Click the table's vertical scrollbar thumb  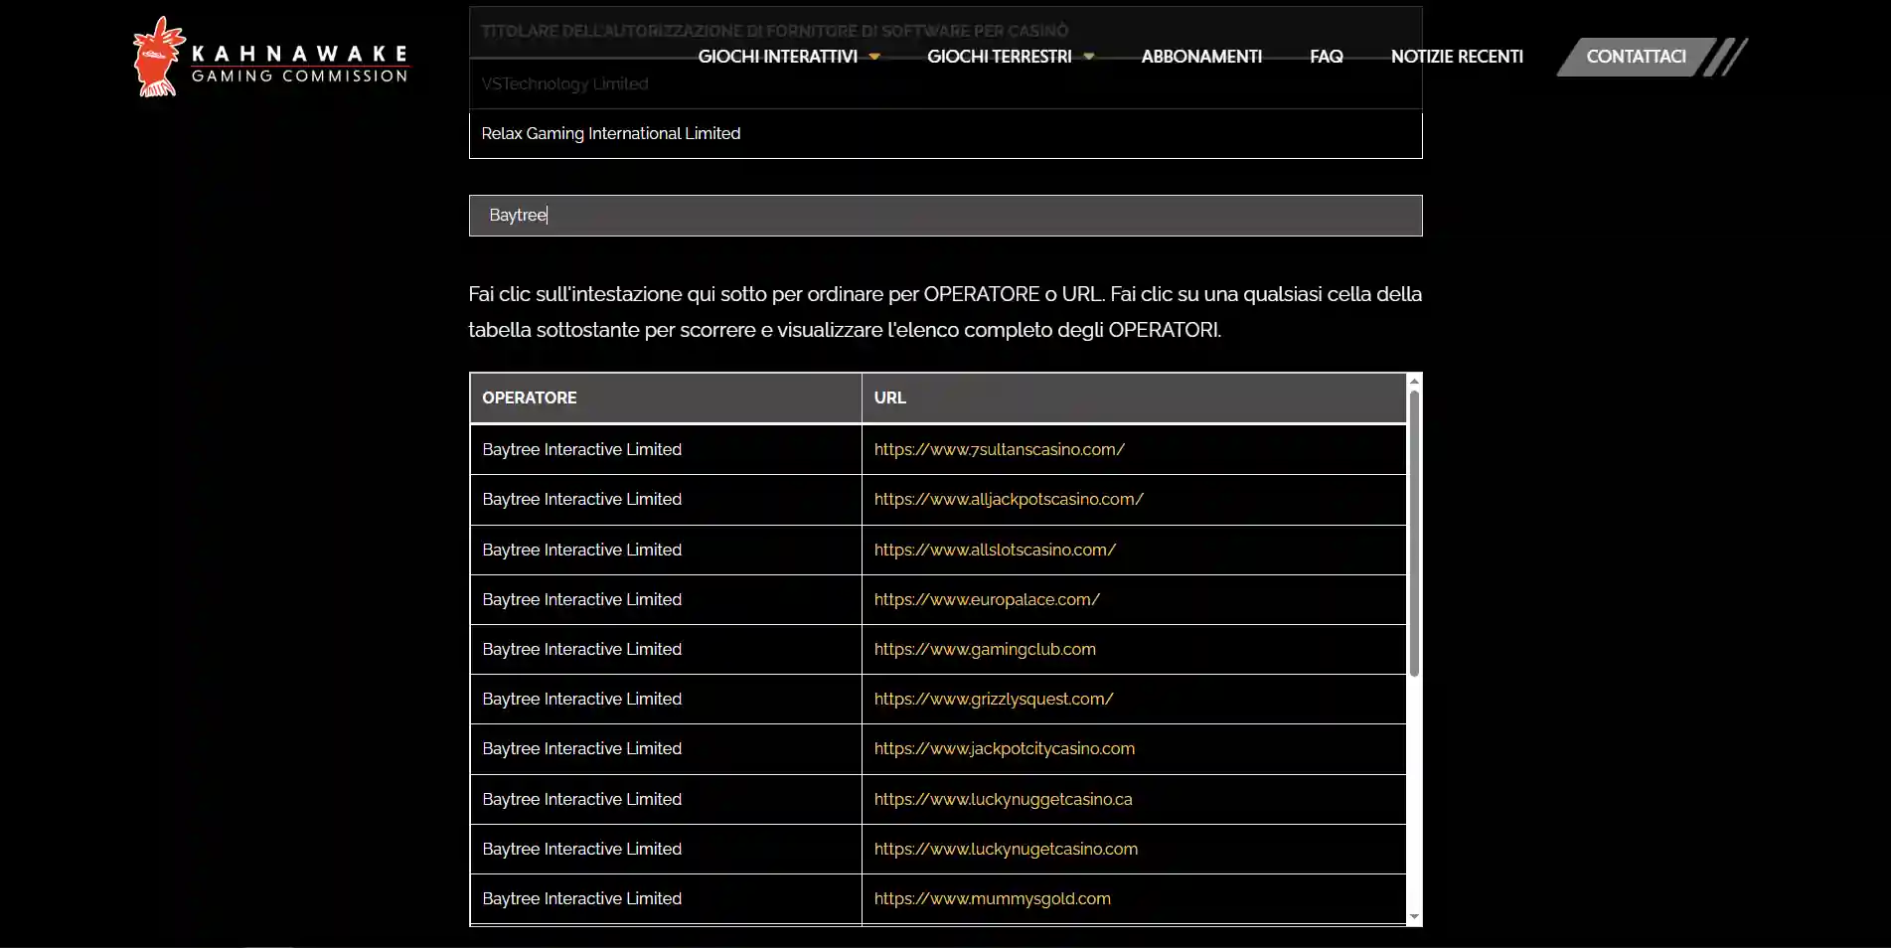(1414, 533)
